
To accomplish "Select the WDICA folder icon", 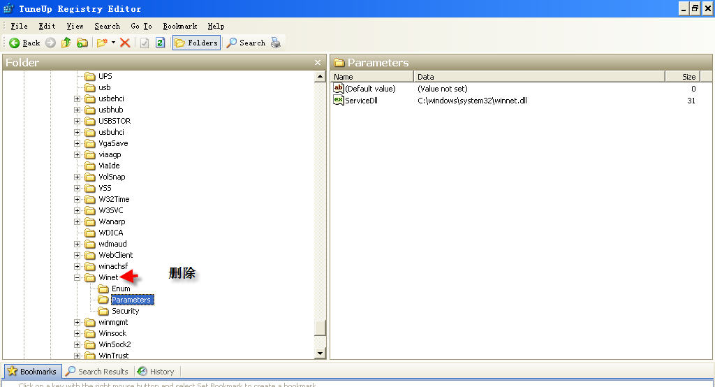I will pos(90,233).
